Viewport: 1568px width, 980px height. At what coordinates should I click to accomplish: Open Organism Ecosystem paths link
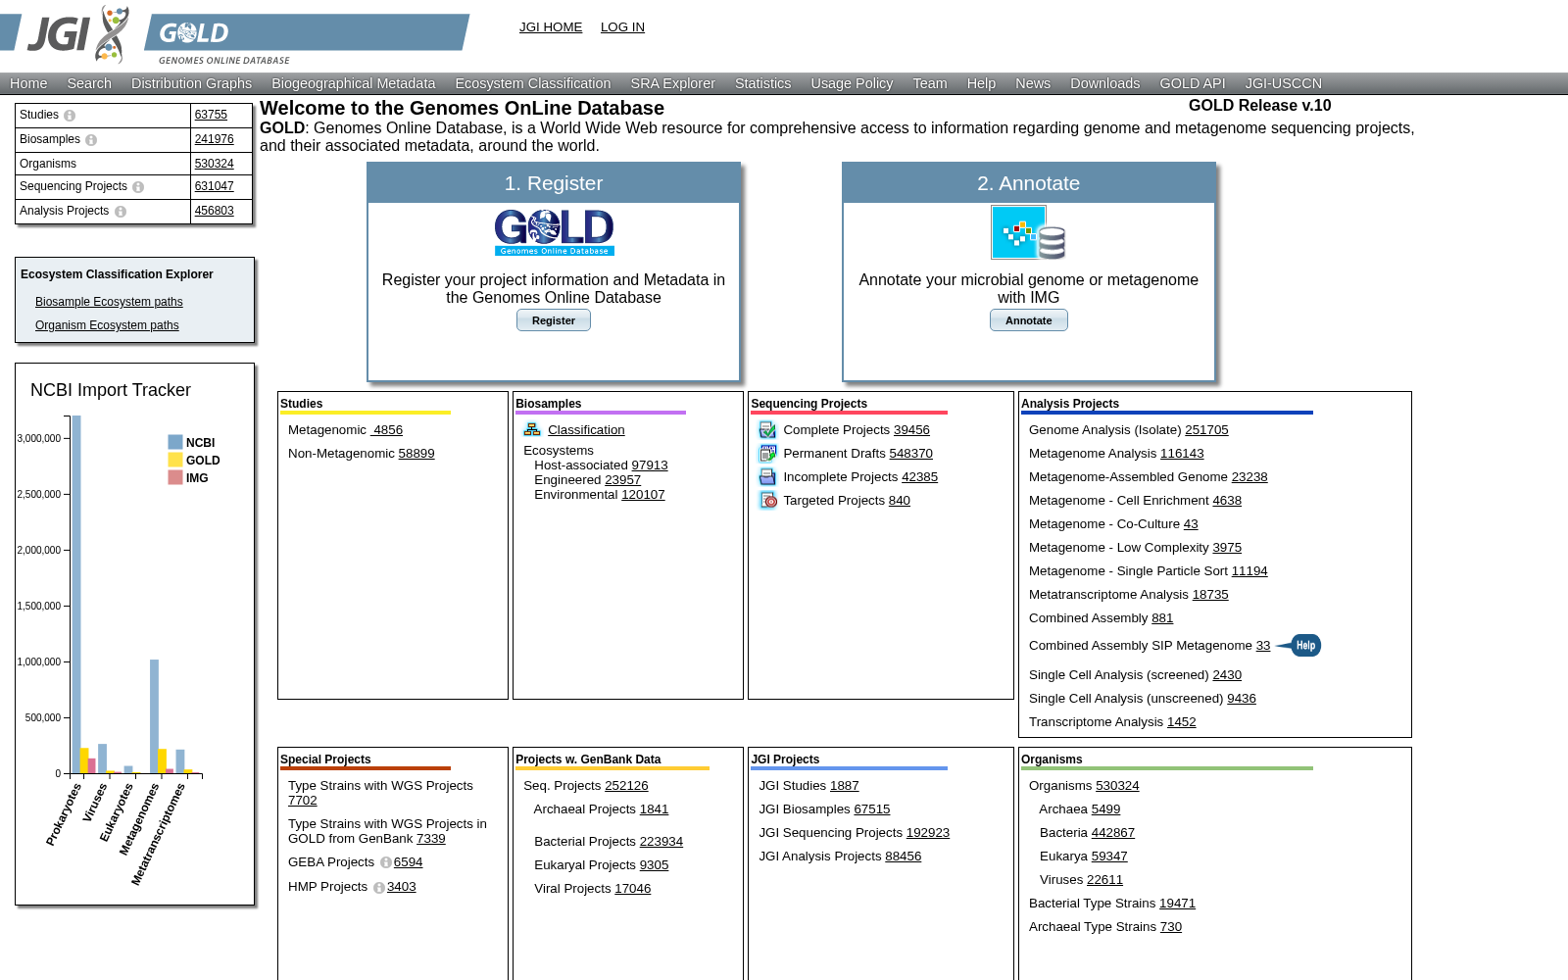click(107, 325)
